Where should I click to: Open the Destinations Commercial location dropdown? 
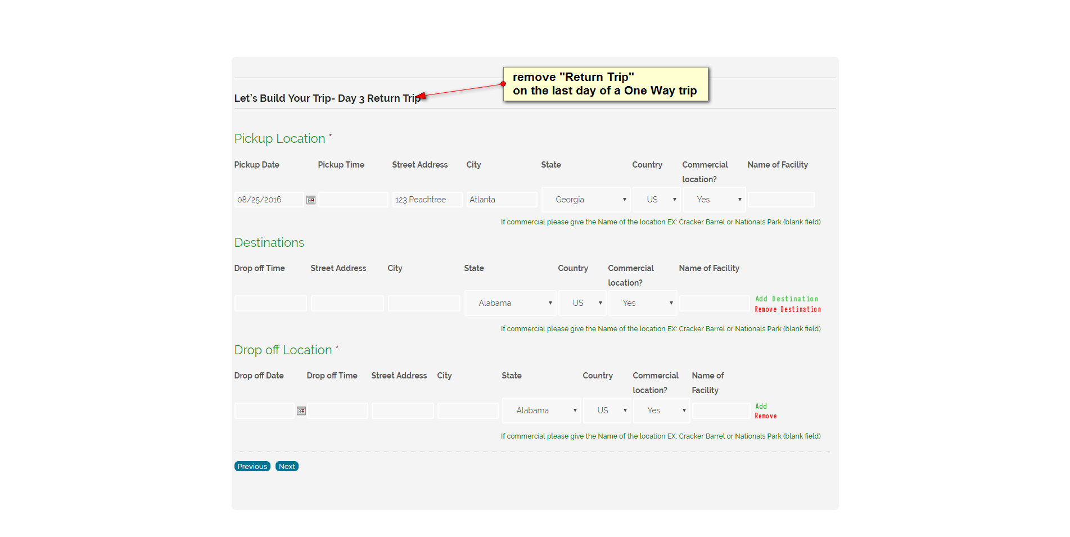point(643,303)
